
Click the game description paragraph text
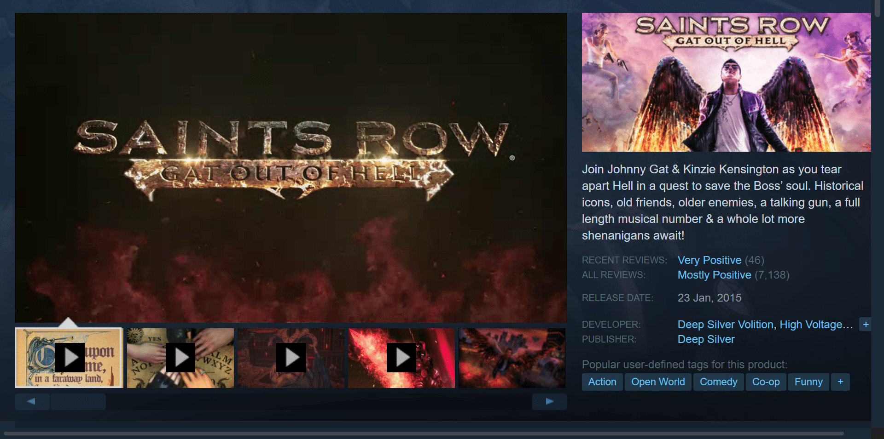pyautogui.click(x=723, y=202)
